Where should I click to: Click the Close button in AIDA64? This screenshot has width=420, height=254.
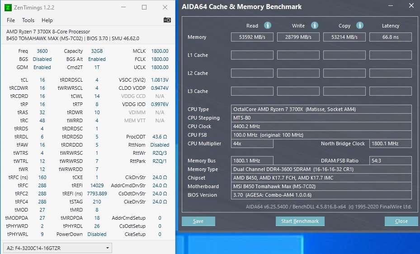pos(401,221)
